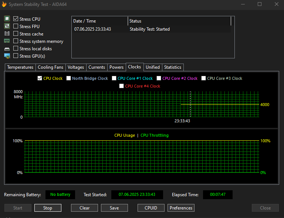Click the Elapsed Time 00:07:47 value

pos(218,194)
